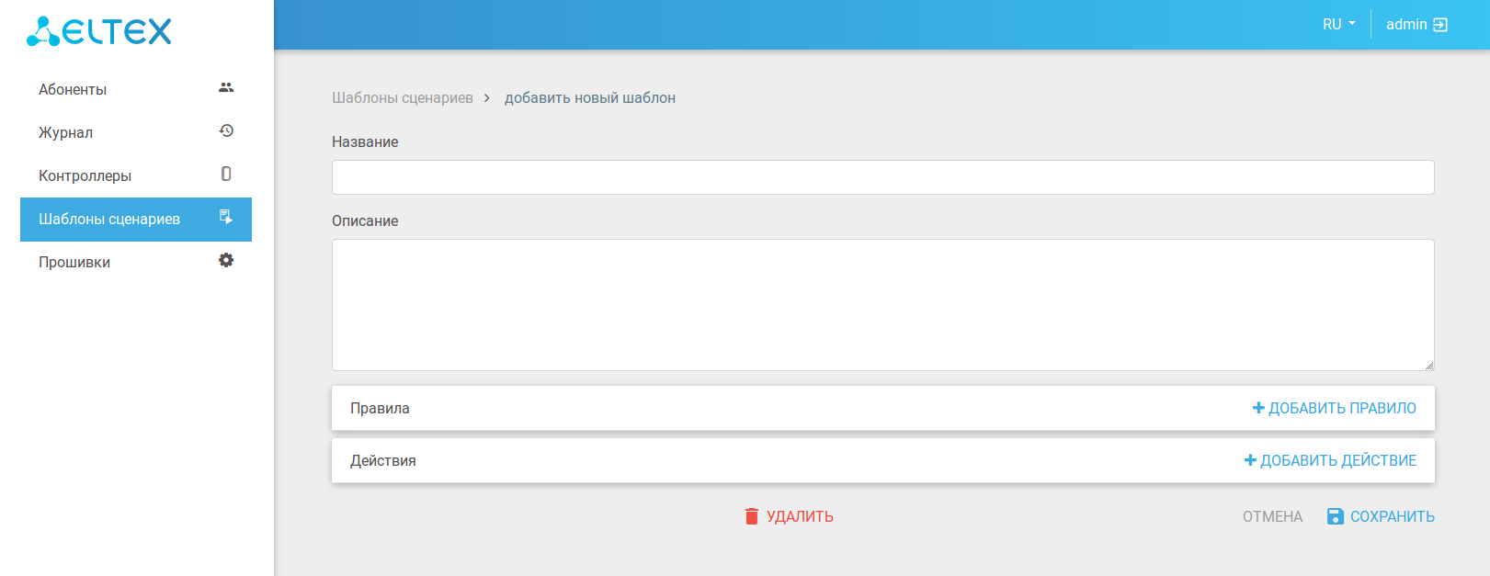Open the Абоненты menu item
This screenshot has width=1490, height=576.
(x=73, y=89)
